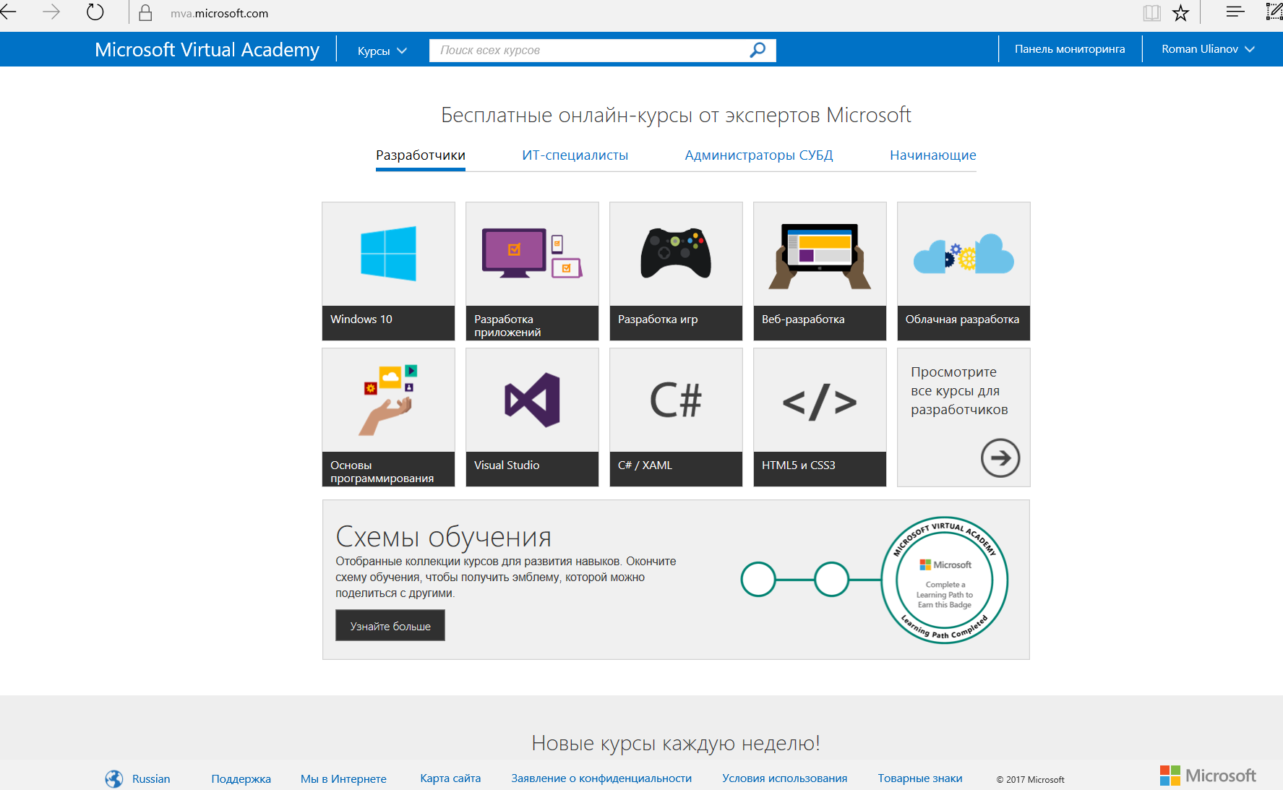Switch to the Начинающие tab
This screenshot has width=1283, height=790.
click(932, 155)
